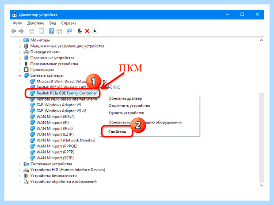Screen dimensions: 274x205
Task: Choose Отключить устройство in context menu
Action: coord(129,106)
